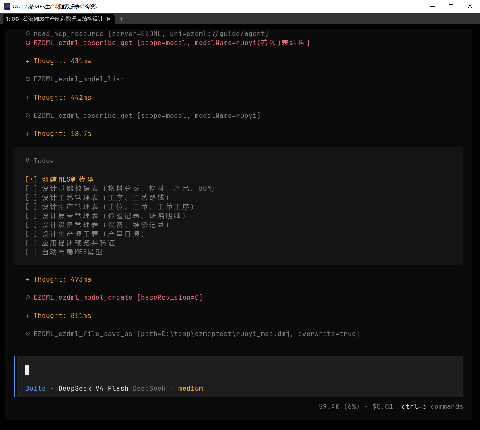Click the $0.01 cost indicator

coord(383,407)
